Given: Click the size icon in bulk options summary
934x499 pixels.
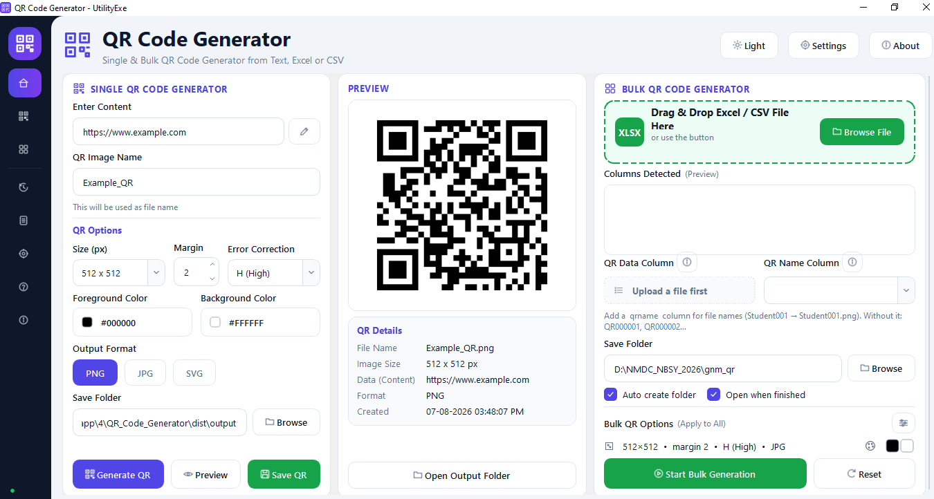Looking at the screenshot, I should click(609, 446).
